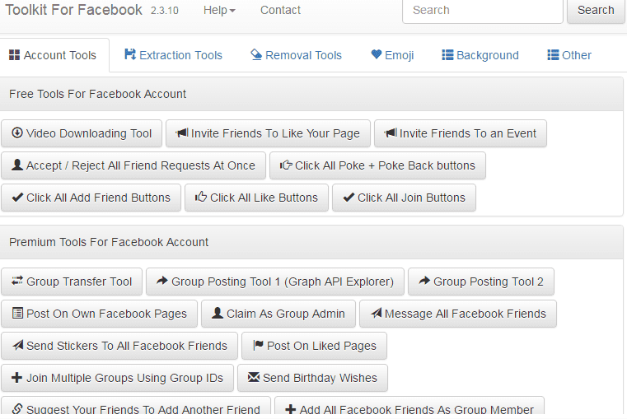
Task: Click the envelope icon on Send Birthday Wishes
Action: (x=254, y=378)
